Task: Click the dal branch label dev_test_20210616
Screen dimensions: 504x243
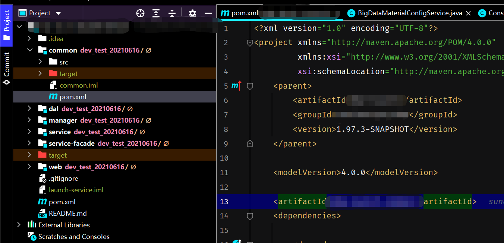Action: coord(91,108)
